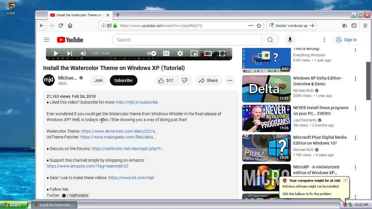This screenshot has height=209, width=372.
Task: Select the Install the Watercolor tab
Action: tap(80, 15)
